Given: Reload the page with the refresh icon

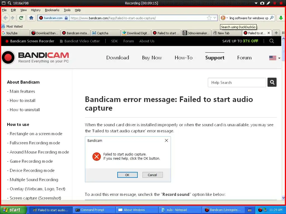Looking at the screenshot, I should (21, 18).
